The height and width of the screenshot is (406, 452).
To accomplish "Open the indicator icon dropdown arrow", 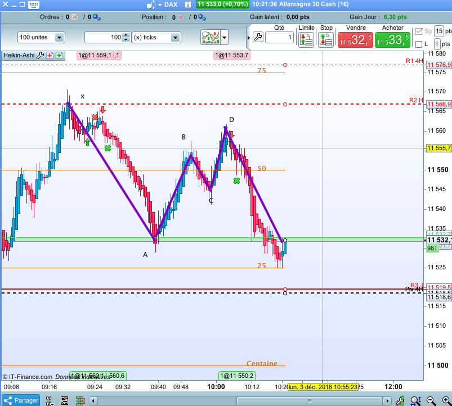I will 224,37.
